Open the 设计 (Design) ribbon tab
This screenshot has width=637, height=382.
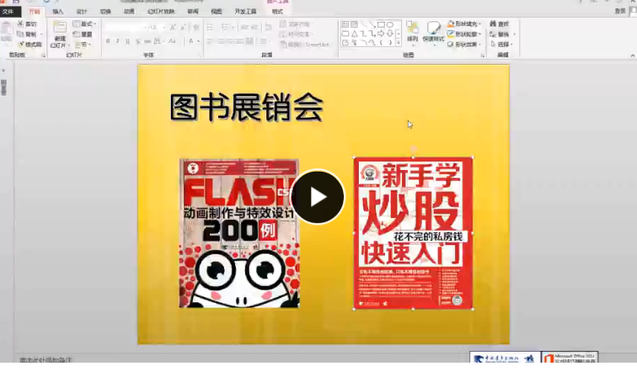tap(82, 11)
